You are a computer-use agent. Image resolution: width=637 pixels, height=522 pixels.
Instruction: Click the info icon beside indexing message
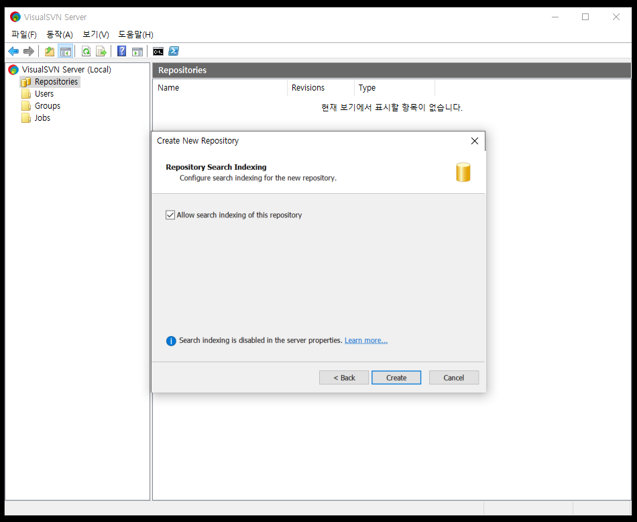(171, 341)
